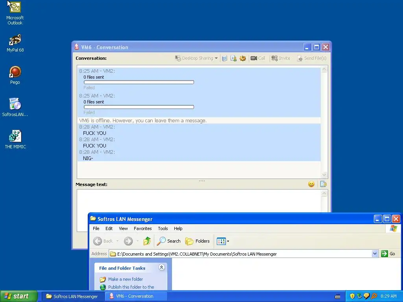Open Favorites menu in Explorer window

[142, 228]
